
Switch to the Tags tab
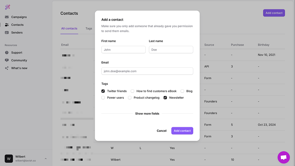89,29
